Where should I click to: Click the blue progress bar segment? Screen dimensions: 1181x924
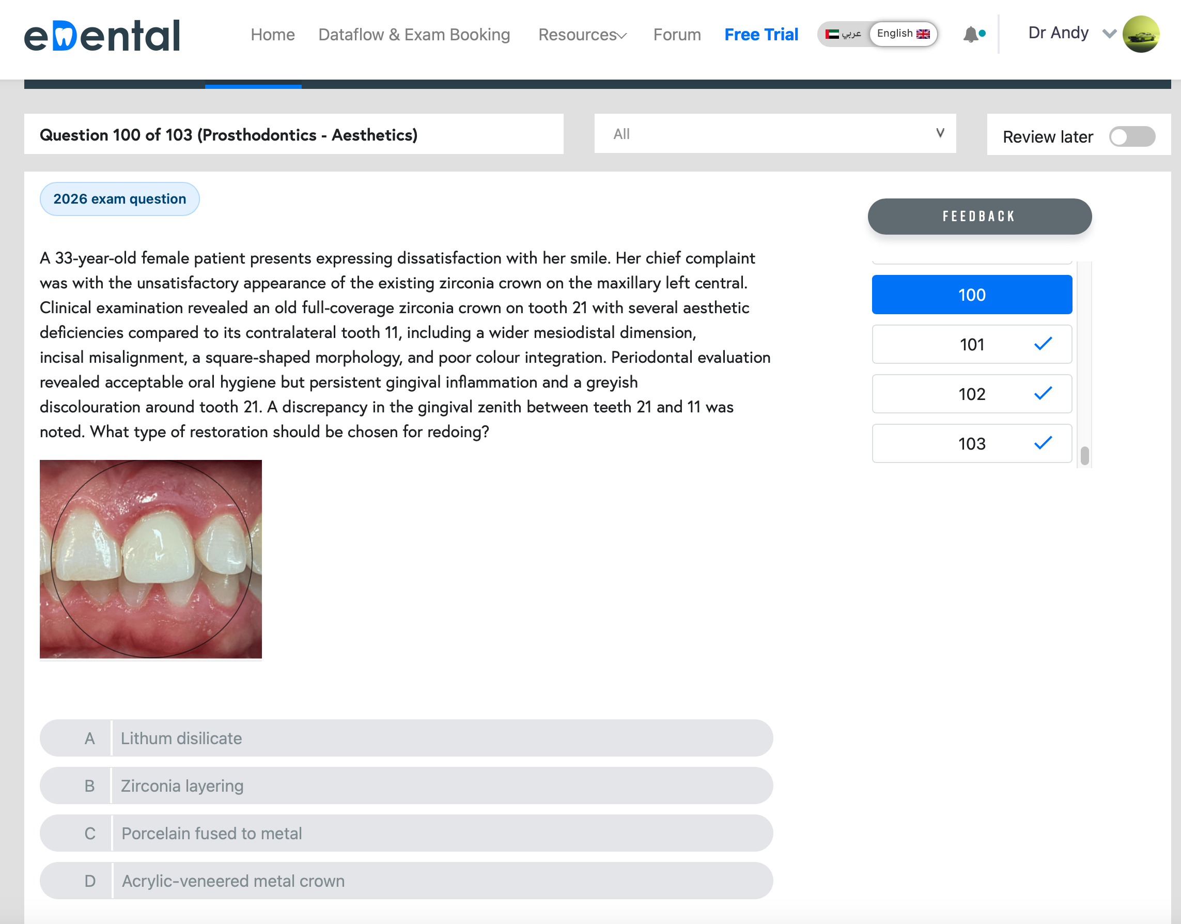click(x=253, y=85)
